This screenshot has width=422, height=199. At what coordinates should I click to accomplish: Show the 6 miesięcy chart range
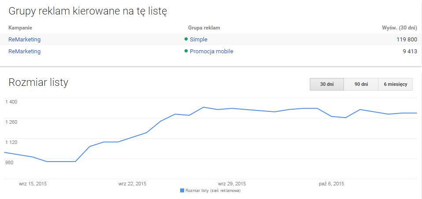pos(395,84)
